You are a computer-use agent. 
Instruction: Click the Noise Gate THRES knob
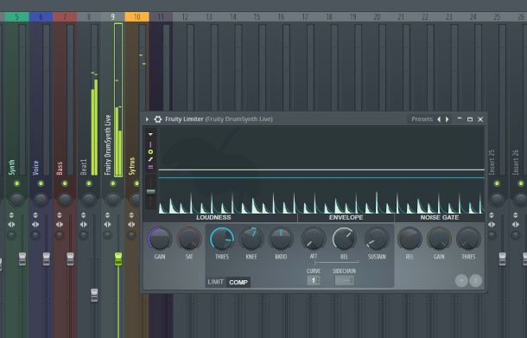[x=468, y=239]
